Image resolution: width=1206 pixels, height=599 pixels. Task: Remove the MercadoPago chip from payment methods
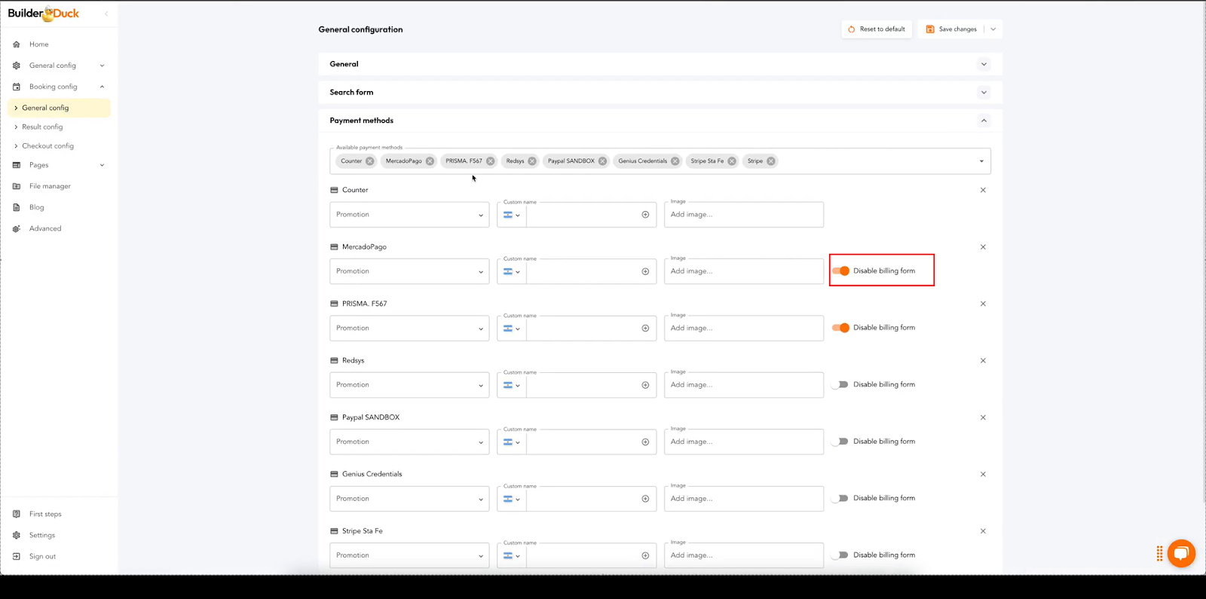tap(430, 161)
